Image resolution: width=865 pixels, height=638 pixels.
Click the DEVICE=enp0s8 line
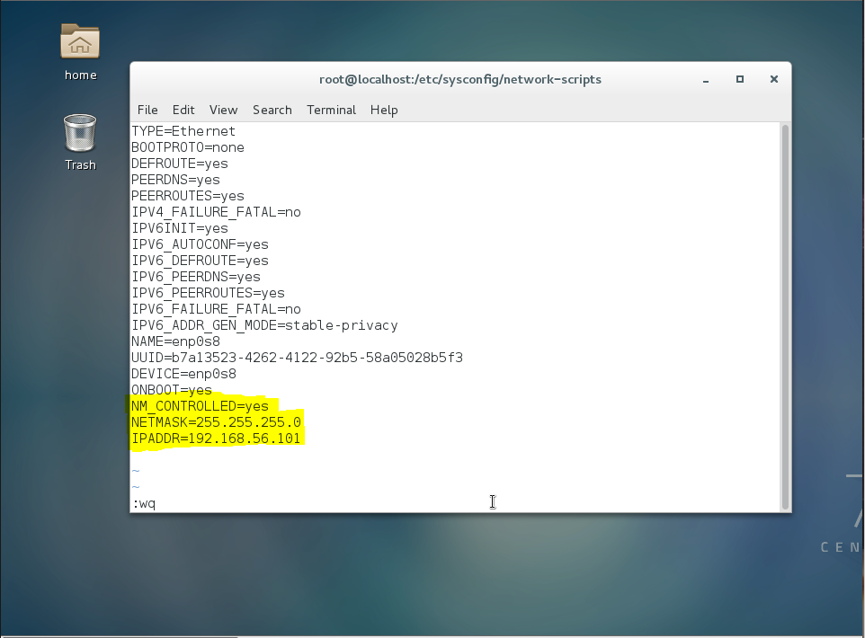point(183,374)
